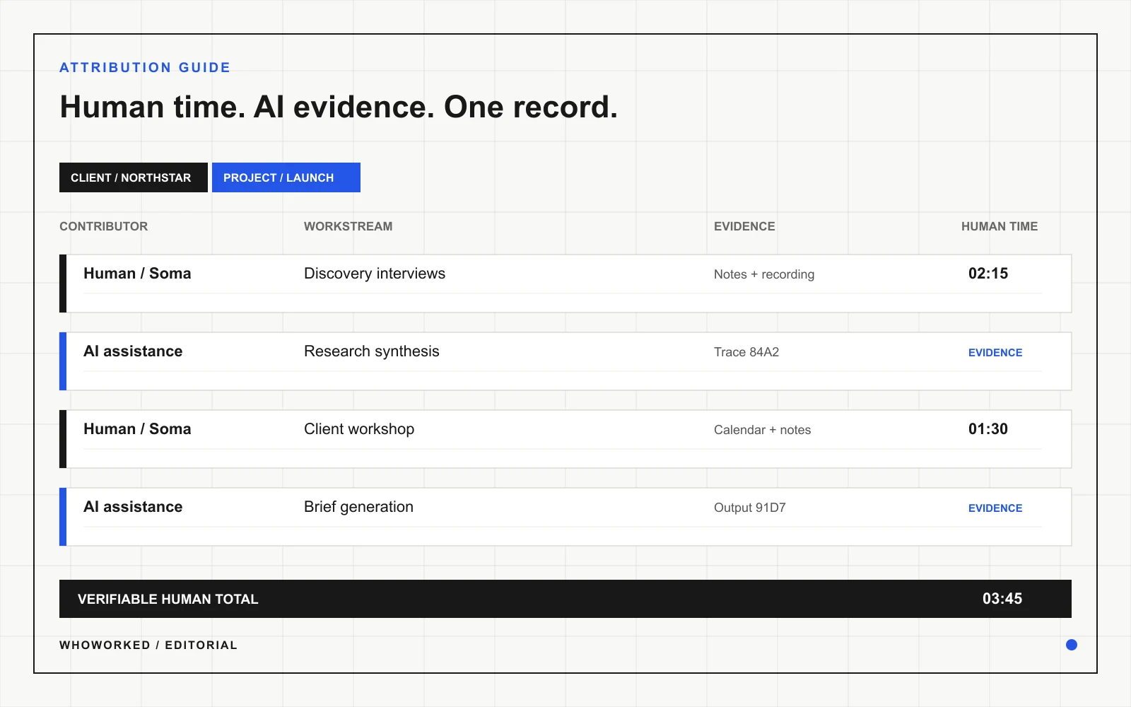Click the 01:30 human time value

coord(988,429)
